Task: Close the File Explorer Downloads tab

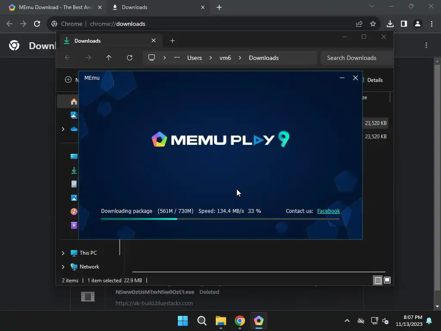Action: click(154, 41)
